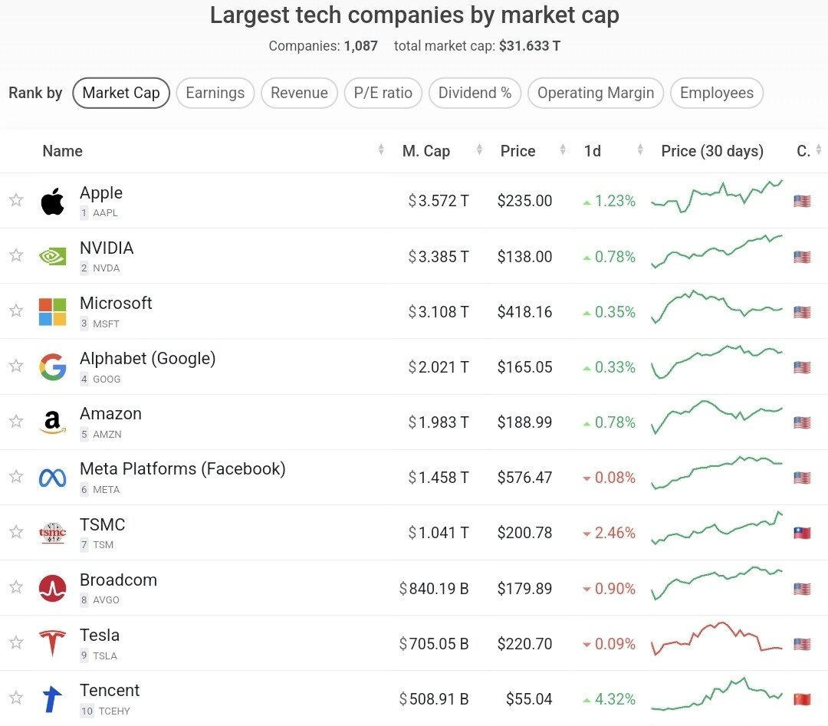Click the Taiwan flag beside TSMC
Screen dimensions: 828x726
(x=802, y=533)
